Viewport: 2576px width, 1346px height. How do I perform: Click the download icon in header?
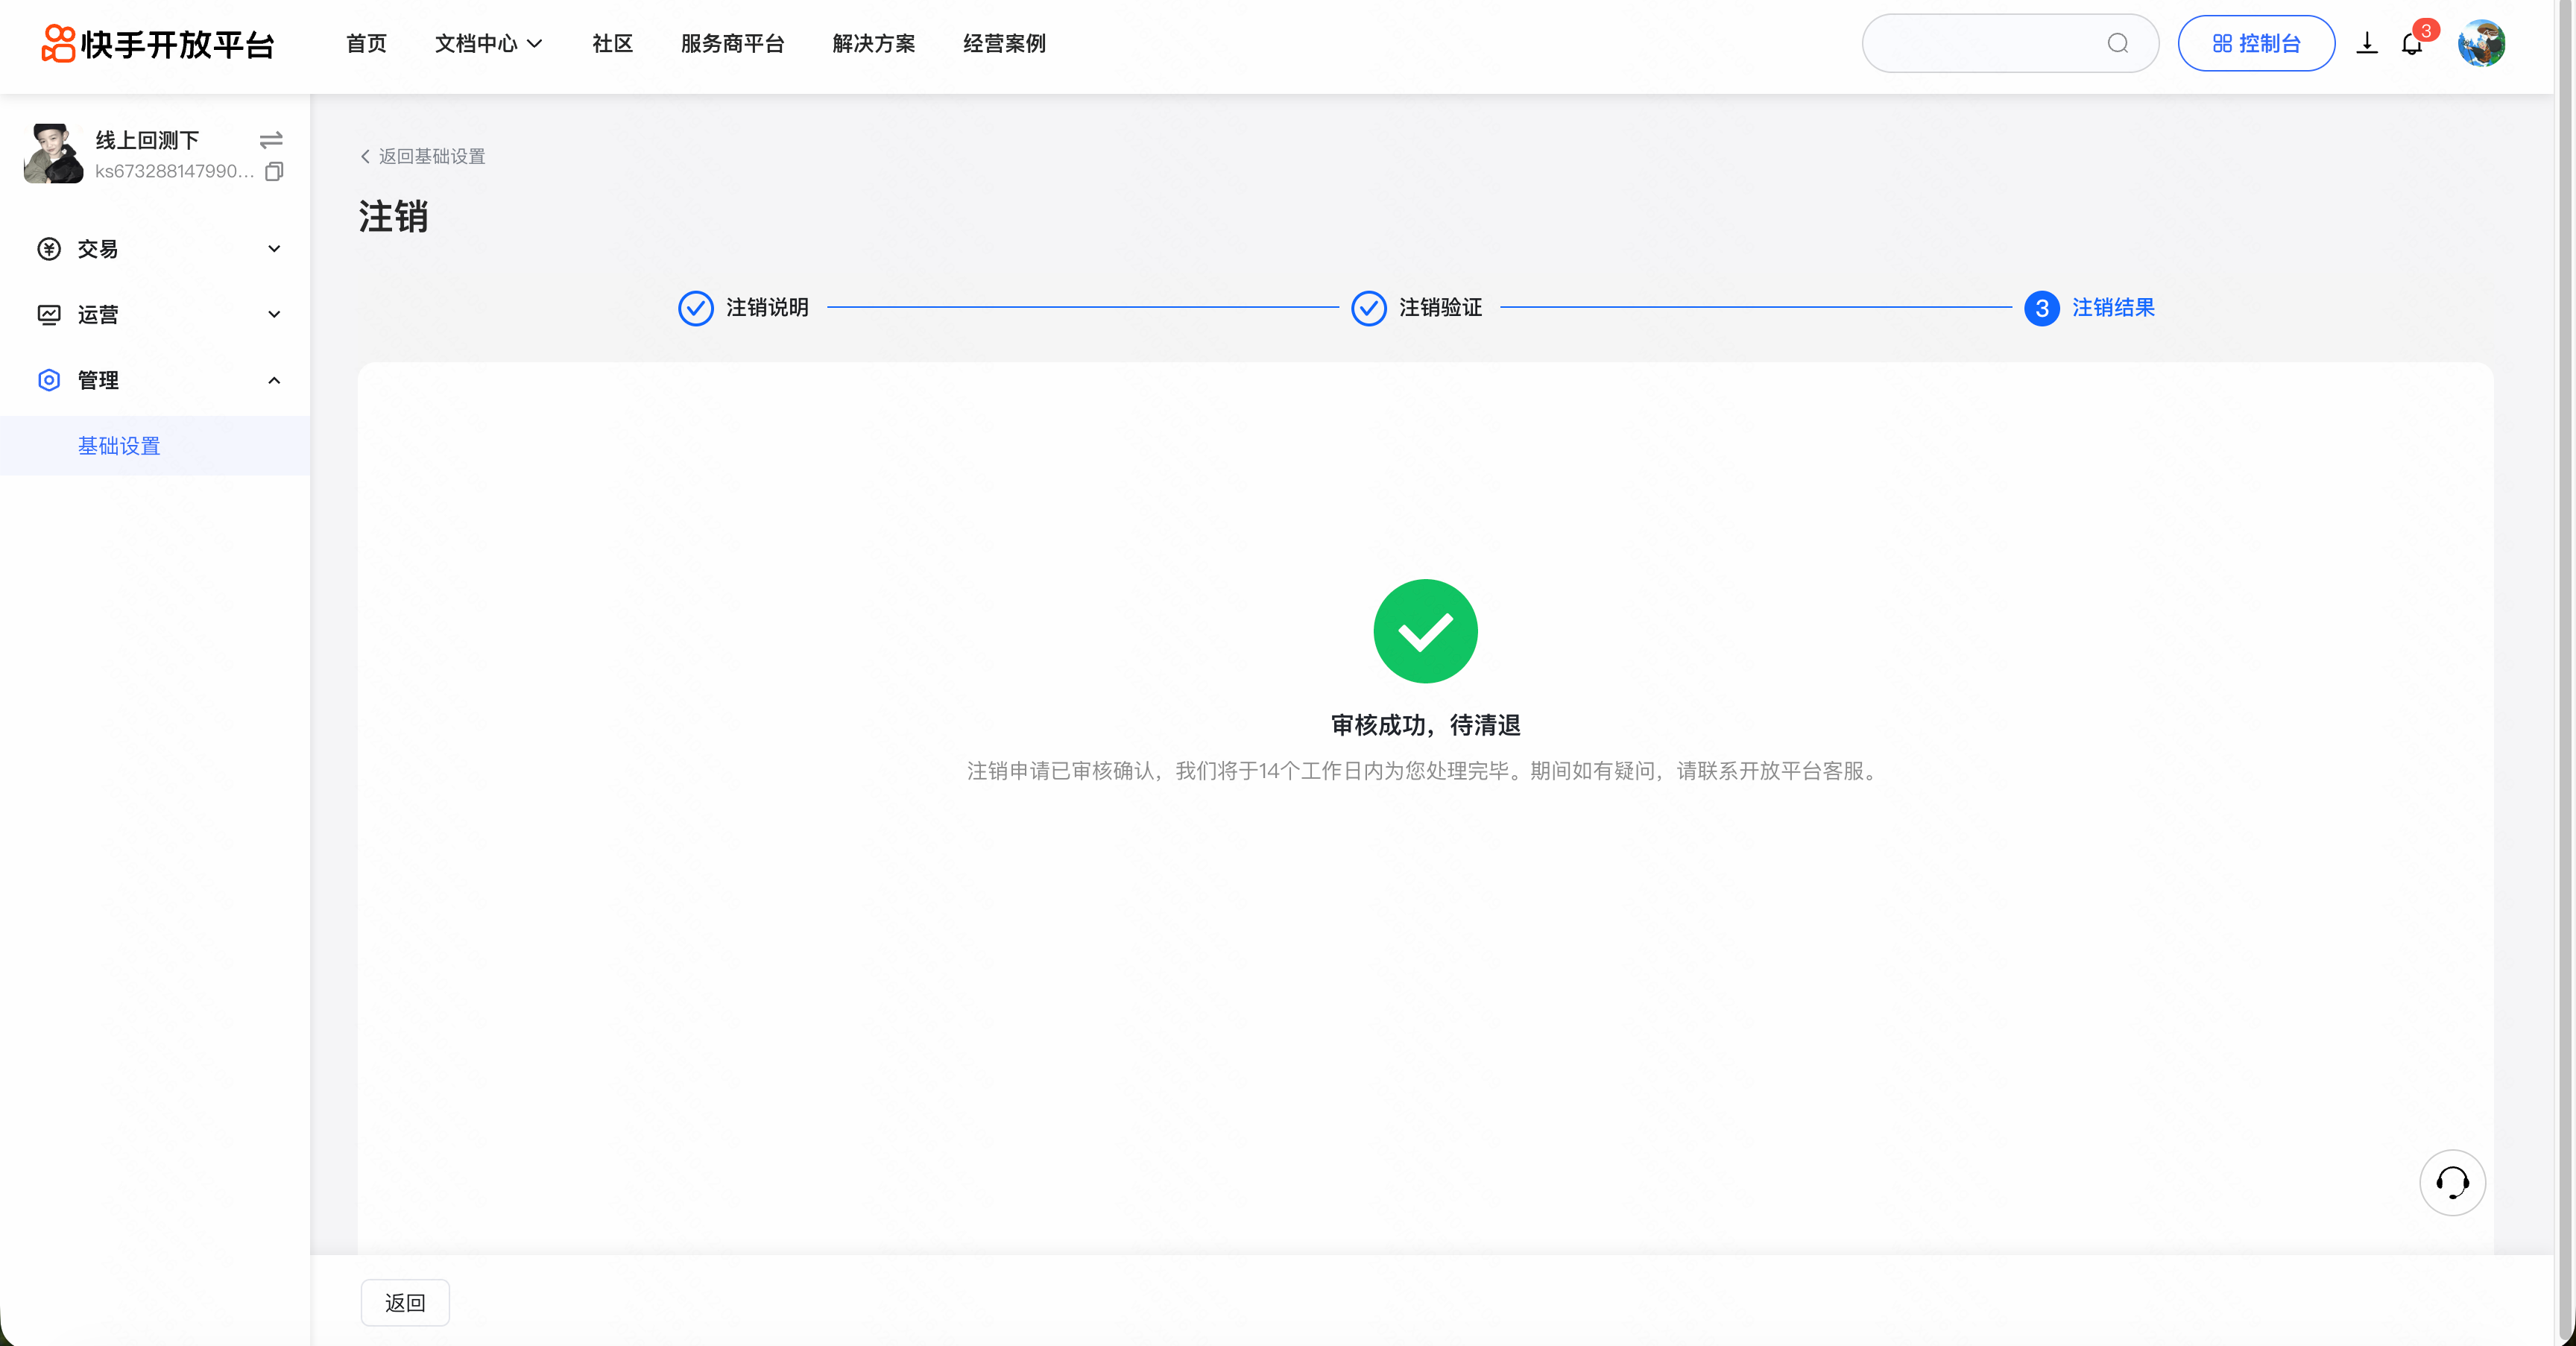[2366, 43]
